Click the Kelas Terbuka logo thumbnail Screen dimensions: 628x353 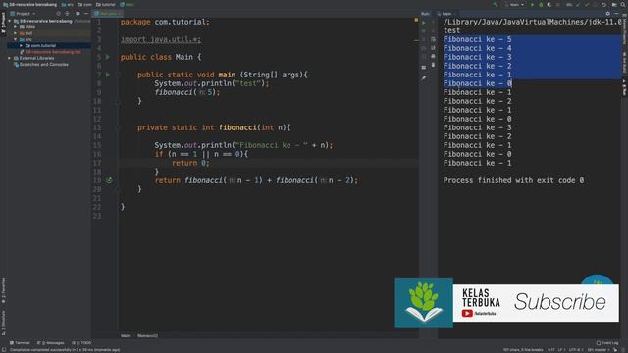coord(424,303)
